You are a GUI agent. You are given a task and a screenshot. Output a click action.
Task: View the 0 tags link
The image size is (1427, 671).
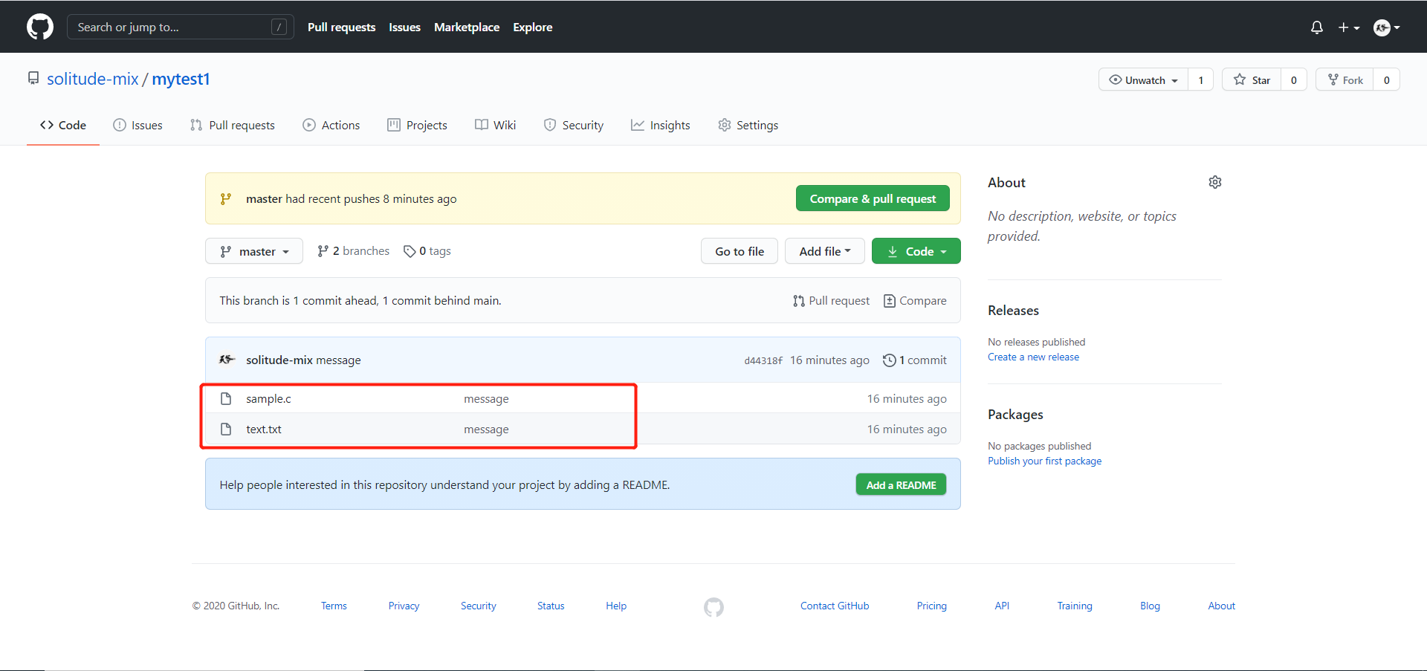coord(427,251)
